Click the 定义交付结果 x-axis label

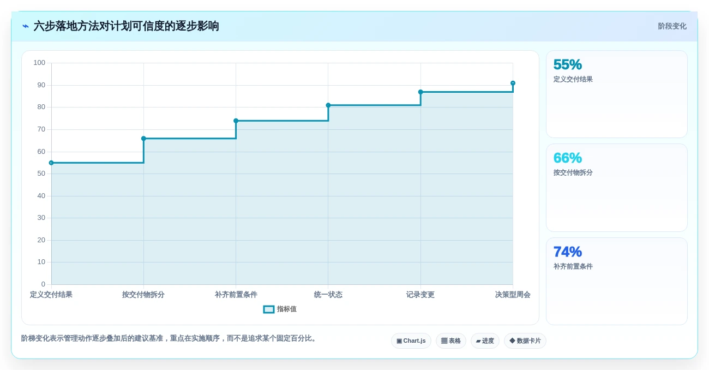pyautogui.click(x=51, y=295)
